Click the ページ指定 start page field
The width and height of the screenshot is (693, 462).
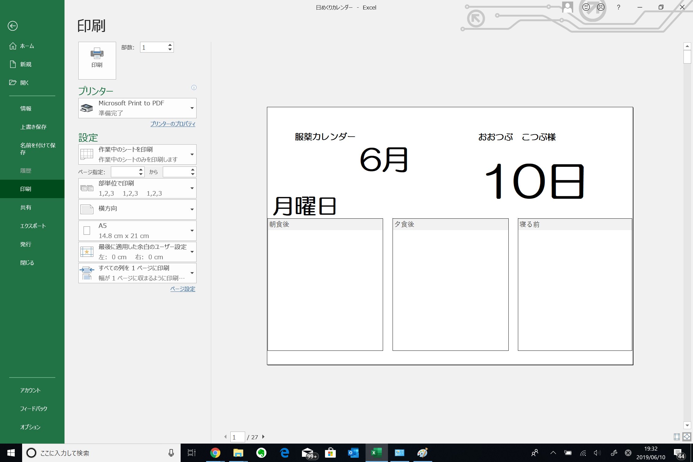(x=124, y=172)
